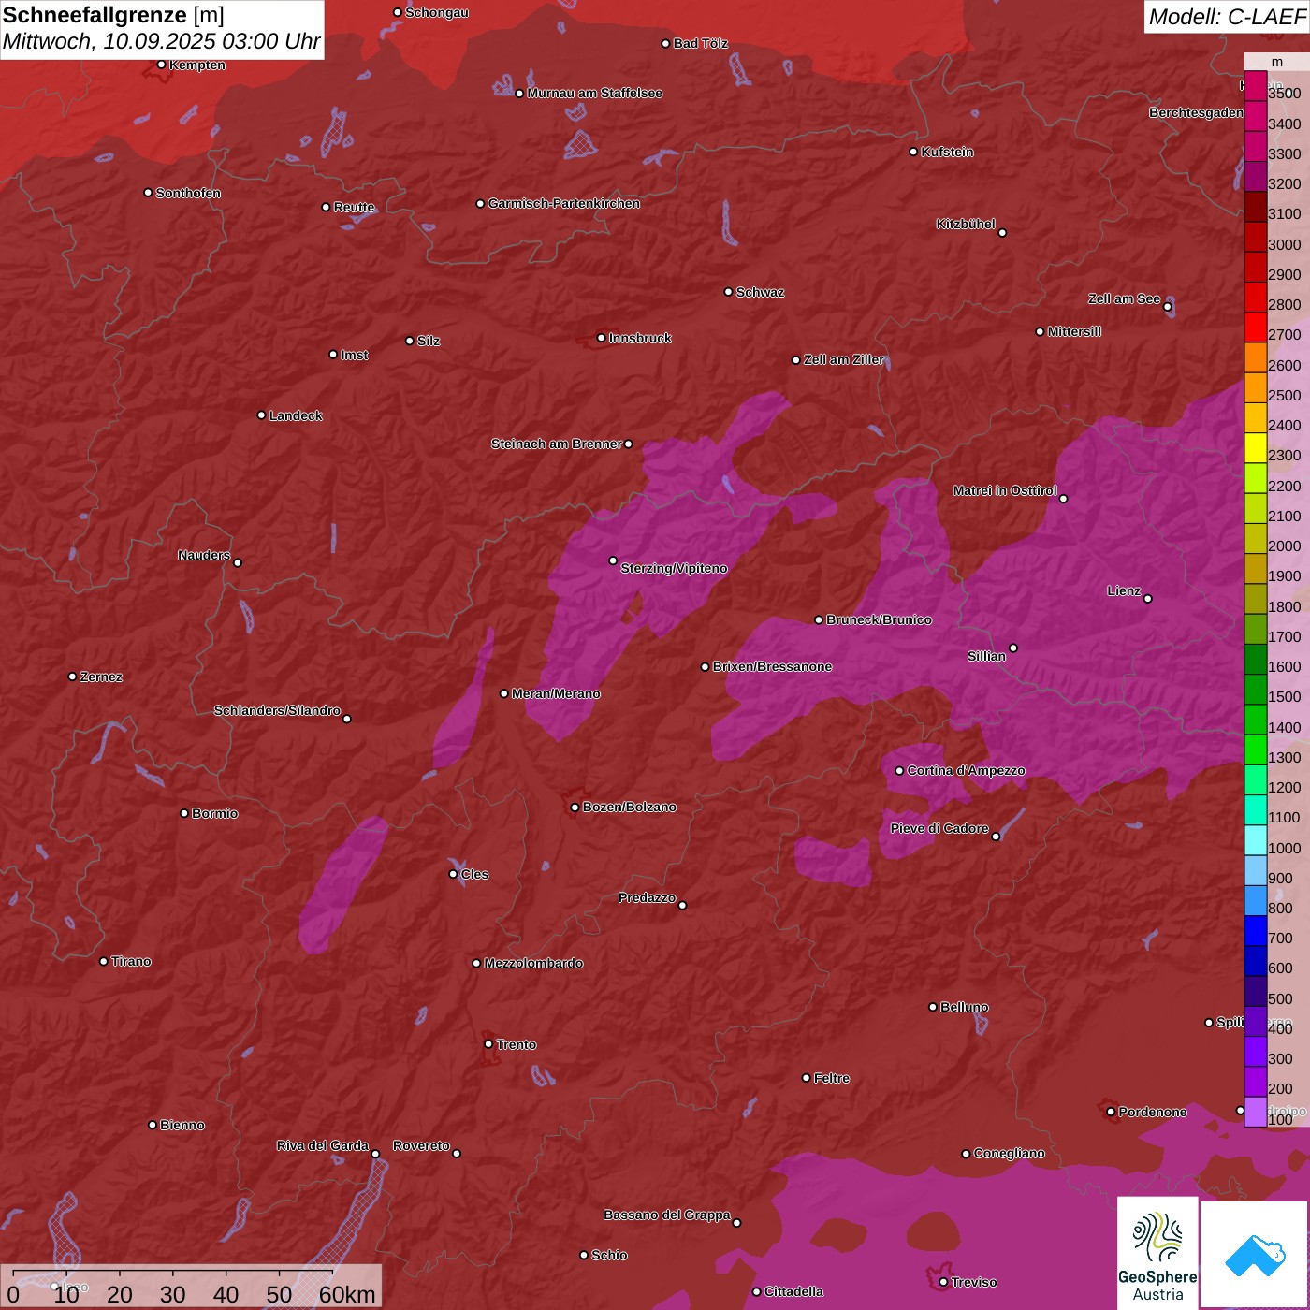Viewport: 1310px width, 1310px height.
Task: Click the Sterzing/Vipiteno label
Action: (674, 568)
